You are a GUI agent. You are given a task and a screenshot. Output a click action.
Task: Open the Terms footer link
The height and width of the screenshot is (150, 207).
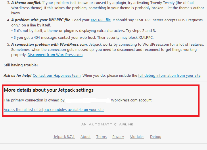coord(101,137)
